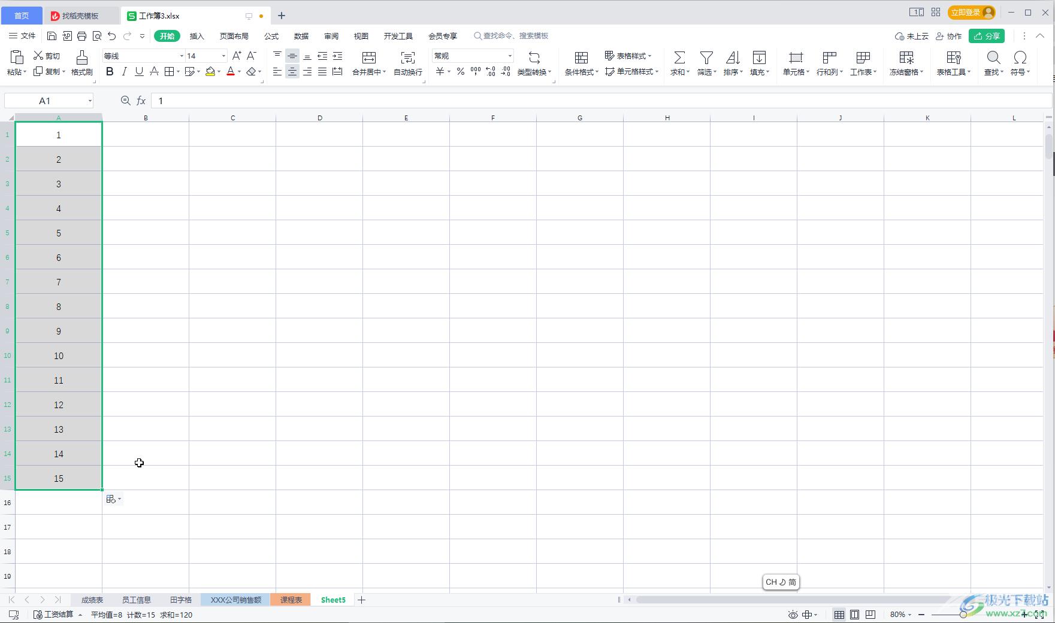Click the Fill (填充) icon
This screenshot has width=1055, height=623.
pos(759,57)
